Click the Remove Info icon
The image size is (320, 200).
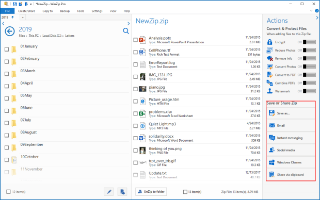[270, 59]
